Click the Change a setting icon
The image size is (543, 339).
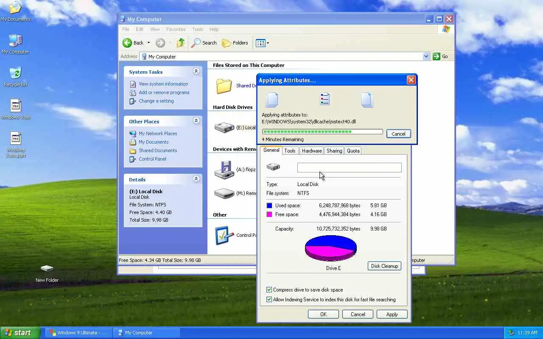click(133, 101)
